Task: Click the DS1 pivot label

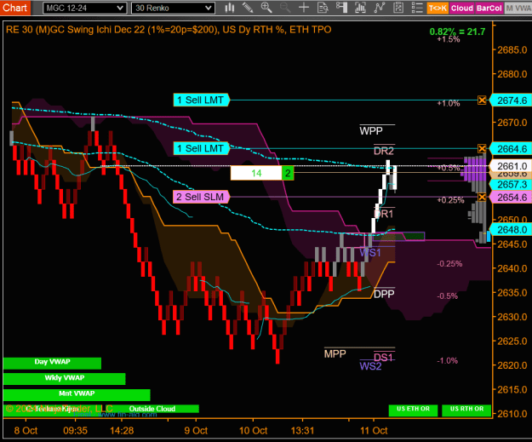Action: point(383,357)
